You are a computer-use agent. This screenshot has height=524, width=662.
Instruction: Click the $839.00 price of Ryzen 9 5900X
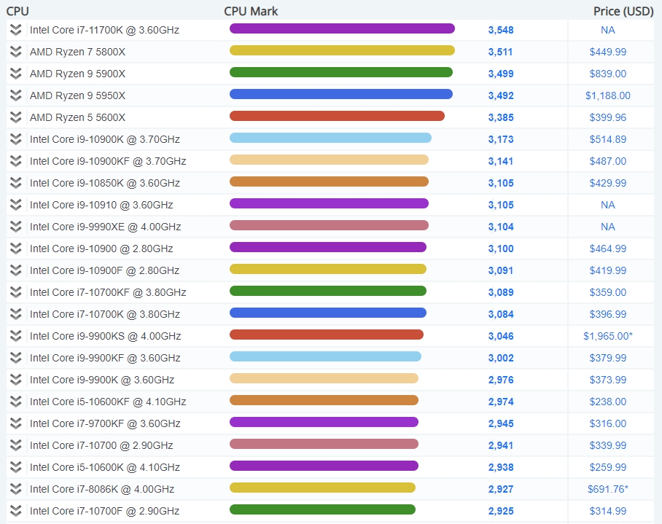tap(608, 74)
